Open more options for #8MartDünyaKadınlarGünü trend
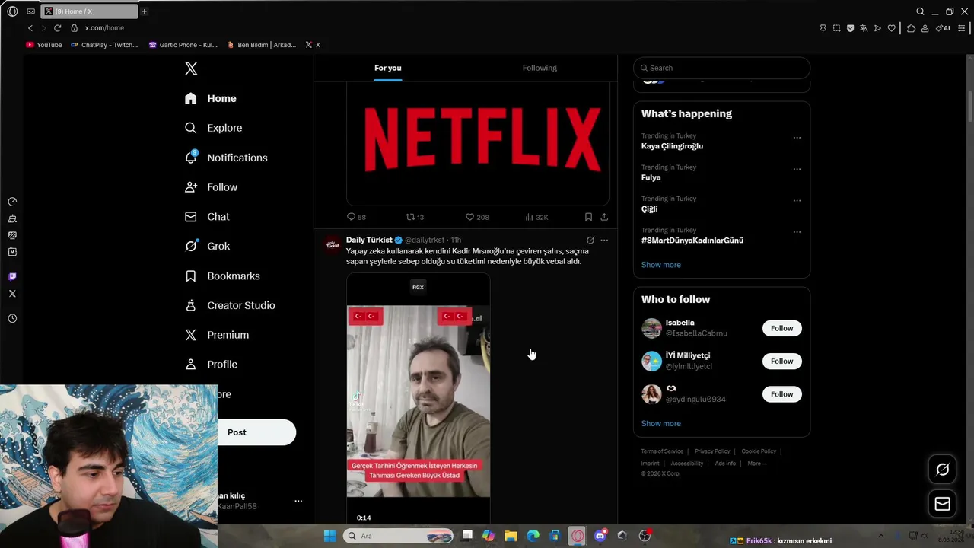This screenshot has height=548, width=974. click(797, 232)
